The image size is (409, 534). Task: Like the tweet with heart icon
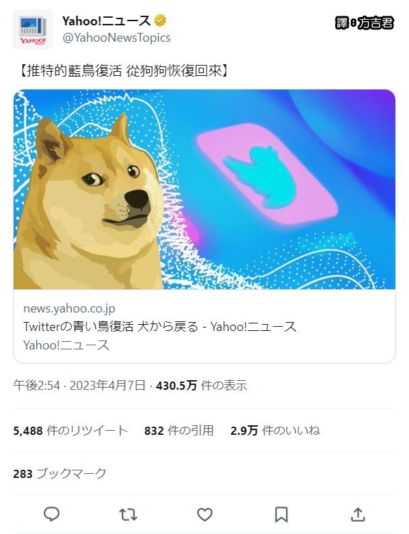pos(204,514)
